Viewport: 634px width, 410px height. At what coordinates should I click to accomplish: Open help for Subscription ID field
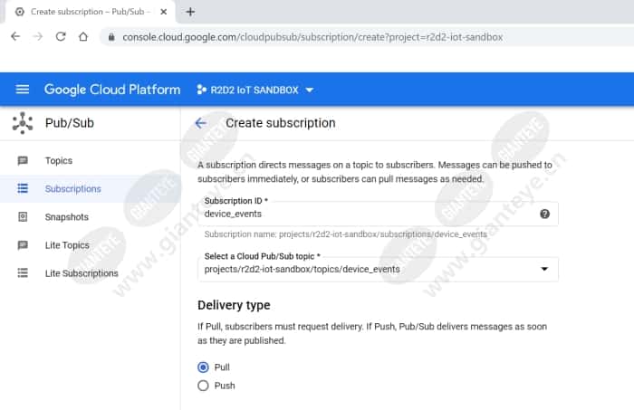[544, 214]
